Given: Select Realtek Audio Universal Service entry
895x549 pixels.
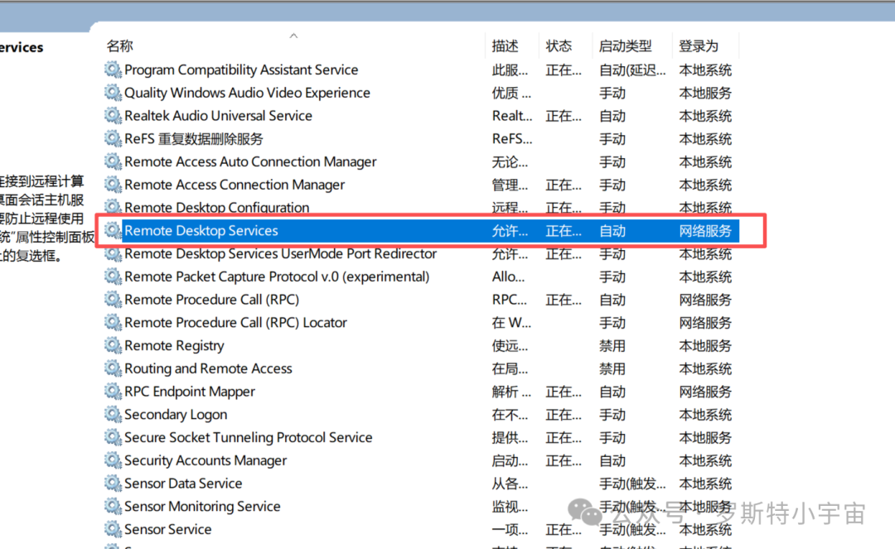Looking at the screenshot, I should [x=218, y=116].
